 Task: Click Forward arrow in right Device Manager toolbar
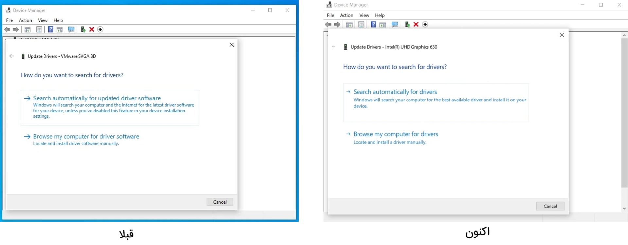337,24
